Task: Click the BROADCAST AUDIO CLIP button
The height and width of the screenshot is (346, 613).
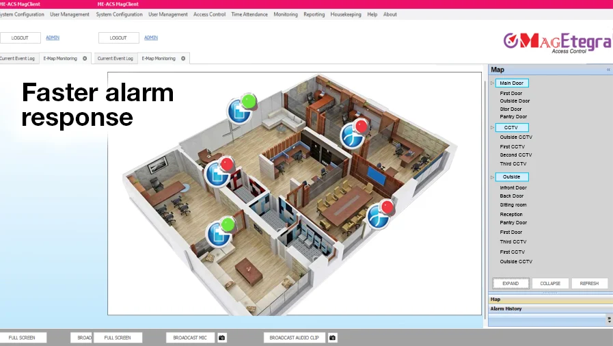Action: coord(294,338)
